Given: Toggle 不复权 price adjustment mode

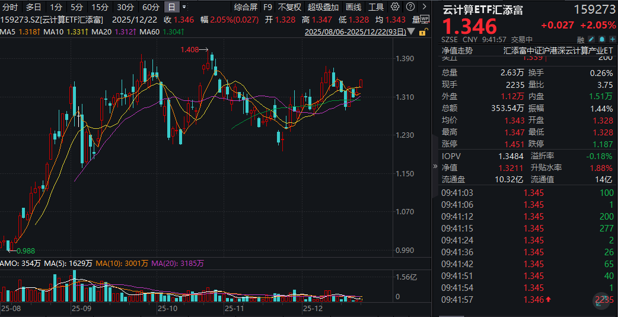Looking at the screenshot, I should pos(289,7).
